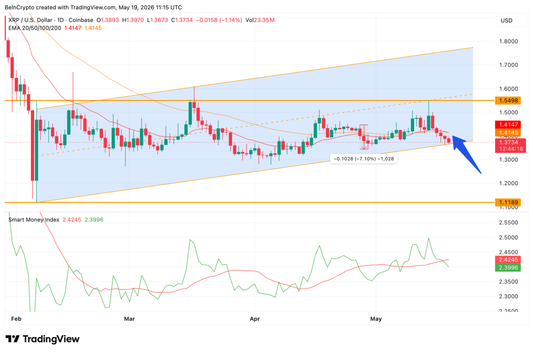Click the 1.7000 price axis label
The image size is (533, 353).
click(x=508, y=65)
